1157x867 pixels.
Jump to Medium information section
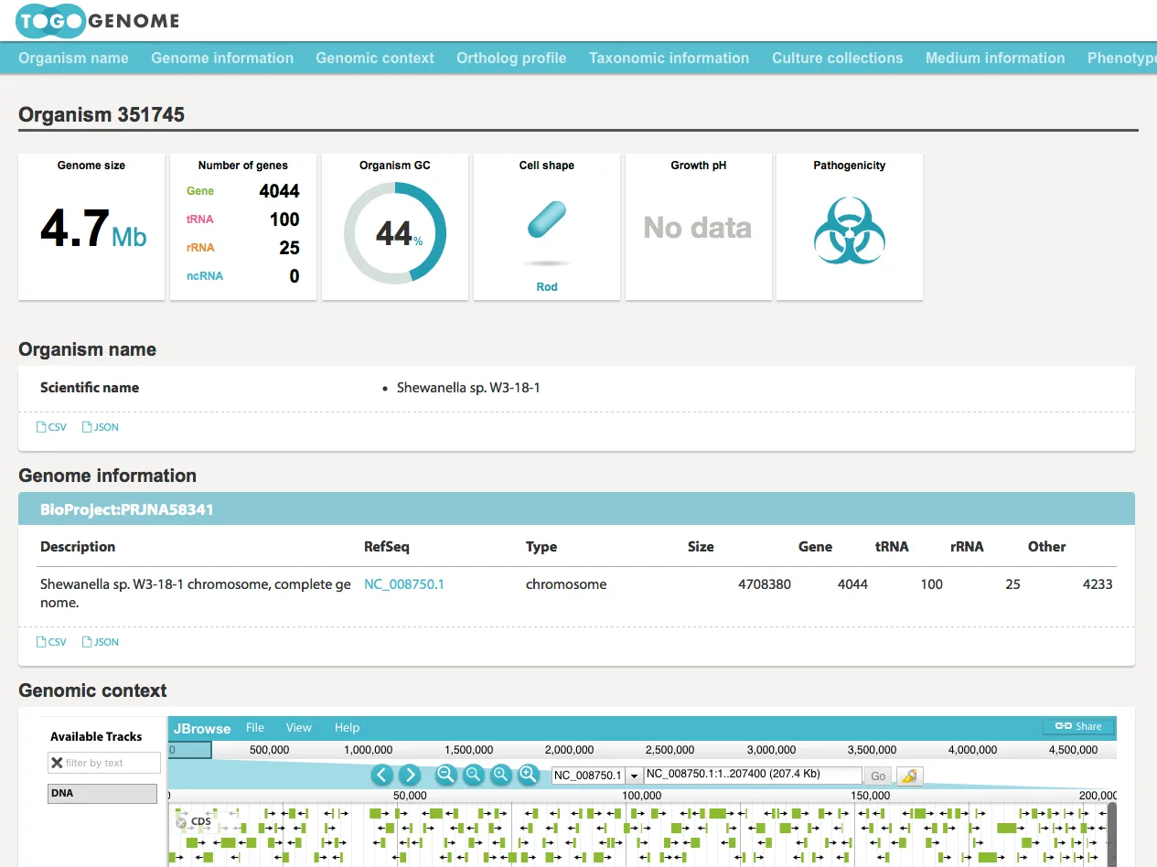click(x=995, y=58)
